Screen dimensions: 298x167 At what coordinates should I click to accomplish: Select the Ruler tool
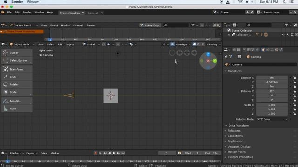[17, 109]
